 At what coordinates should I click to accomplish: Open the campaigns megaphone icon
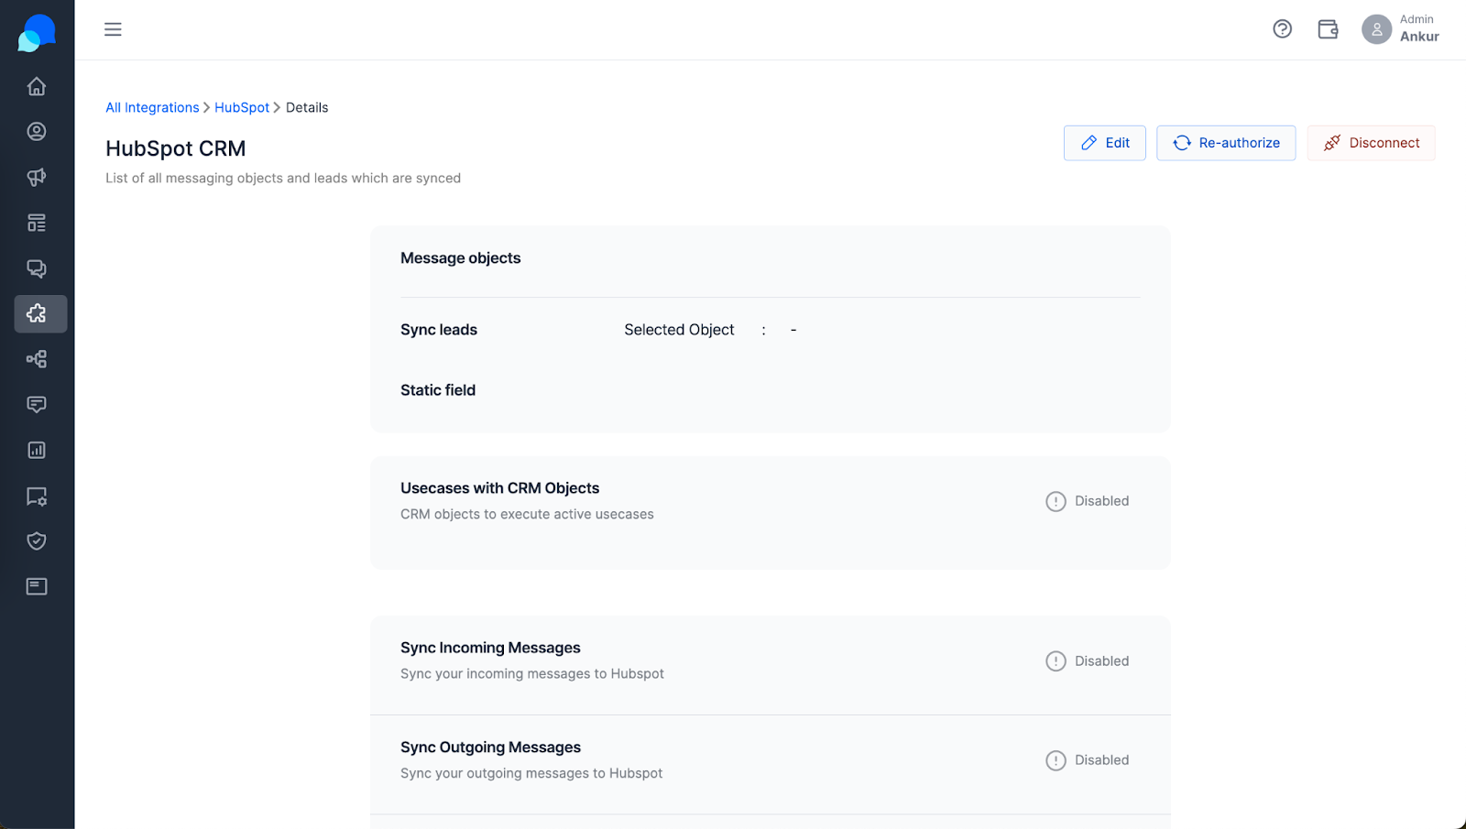pos(37,177)
